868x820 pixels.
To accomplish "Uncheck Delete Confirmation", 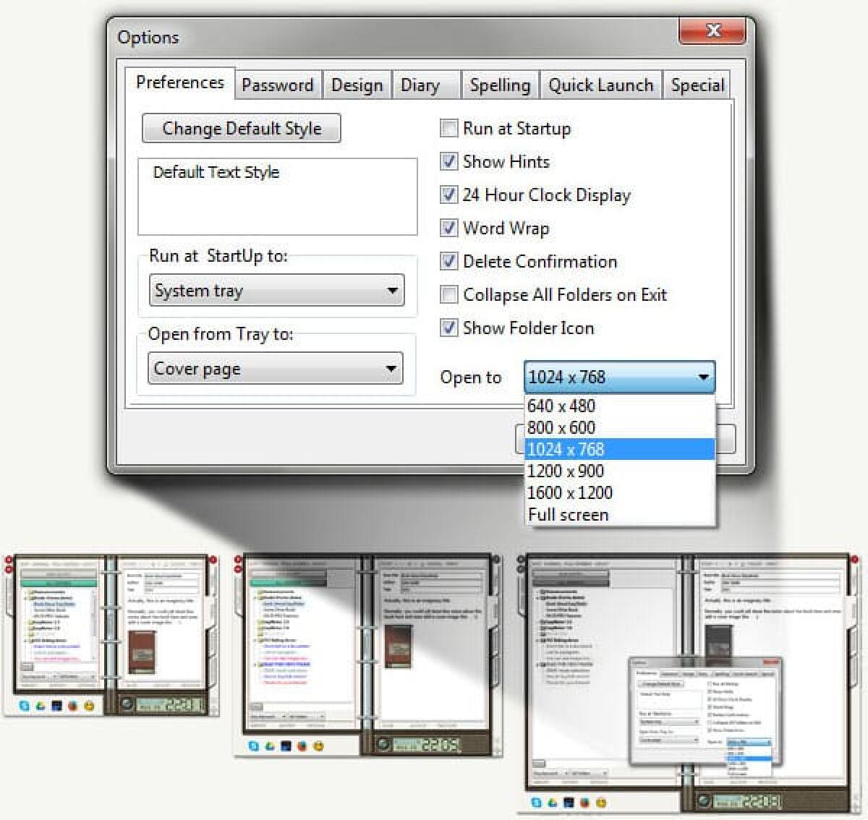I will (x=448, y=261).
